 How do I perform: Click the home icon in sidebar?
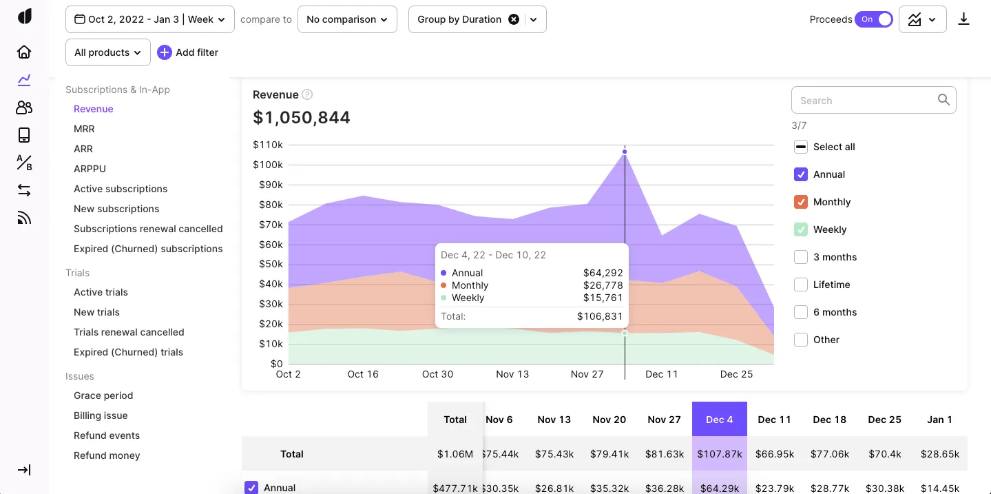point(24,52)
